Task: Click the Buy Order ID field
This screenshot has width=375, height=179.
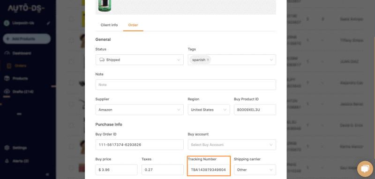Action: [139, 145]
